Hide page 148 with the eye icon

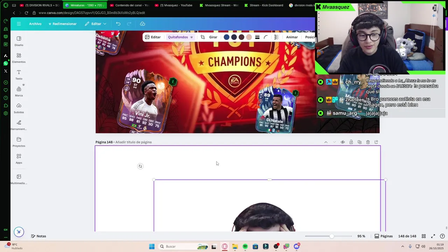coord(343,142)
